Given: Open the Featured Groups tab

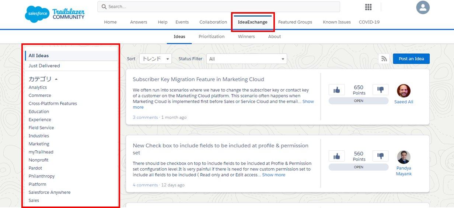Looking at the screenshot, I should (x=295, y=22).
